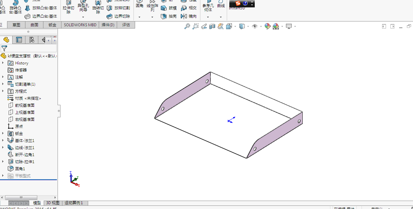Click the feature tree horizontal scrollbar
The height and width of the screenshot is (209, 413).
click(21, 197)
